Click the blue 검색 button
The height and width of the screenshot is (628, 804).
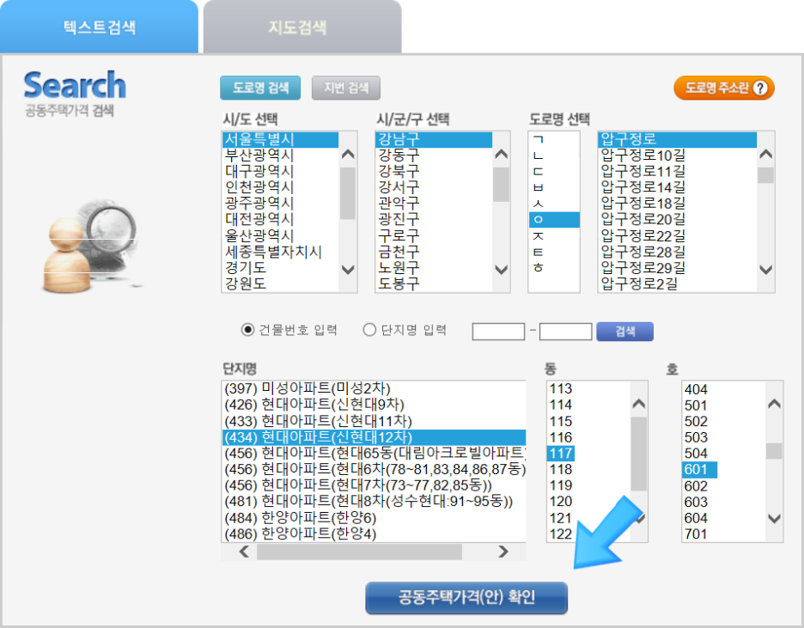(x=625, y=331)
